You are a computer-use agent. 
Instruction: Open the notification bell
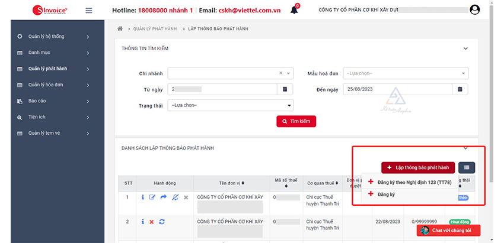point(294,10)
